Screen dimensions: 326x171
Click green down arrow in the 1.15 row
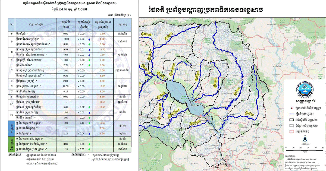coord(89,149)
